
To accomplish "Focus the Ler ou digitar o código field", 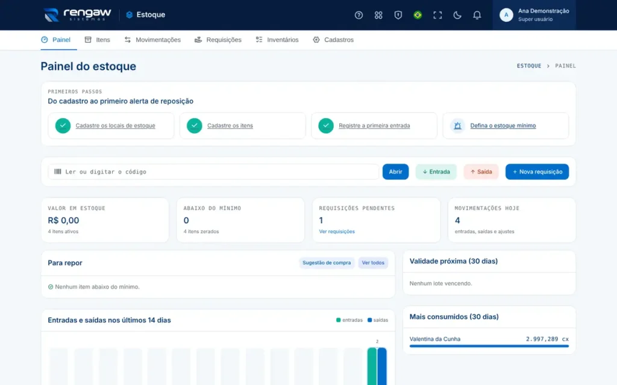I will point(213,171).
